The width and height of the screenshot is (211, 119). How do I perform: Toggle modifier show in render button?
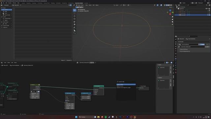coord(204,44)
